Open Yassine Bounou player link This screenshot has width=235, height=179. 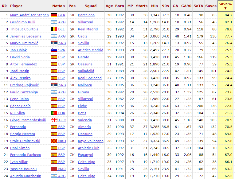coord(23,169)
